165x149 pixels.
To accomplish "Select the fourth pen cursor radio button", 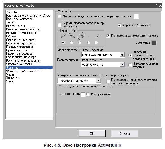I will click(89, 43).
